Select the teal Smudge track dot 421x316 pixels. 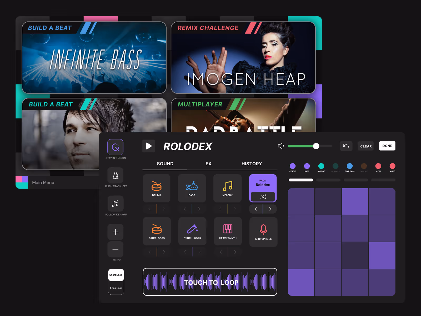(x=321, y=166)
